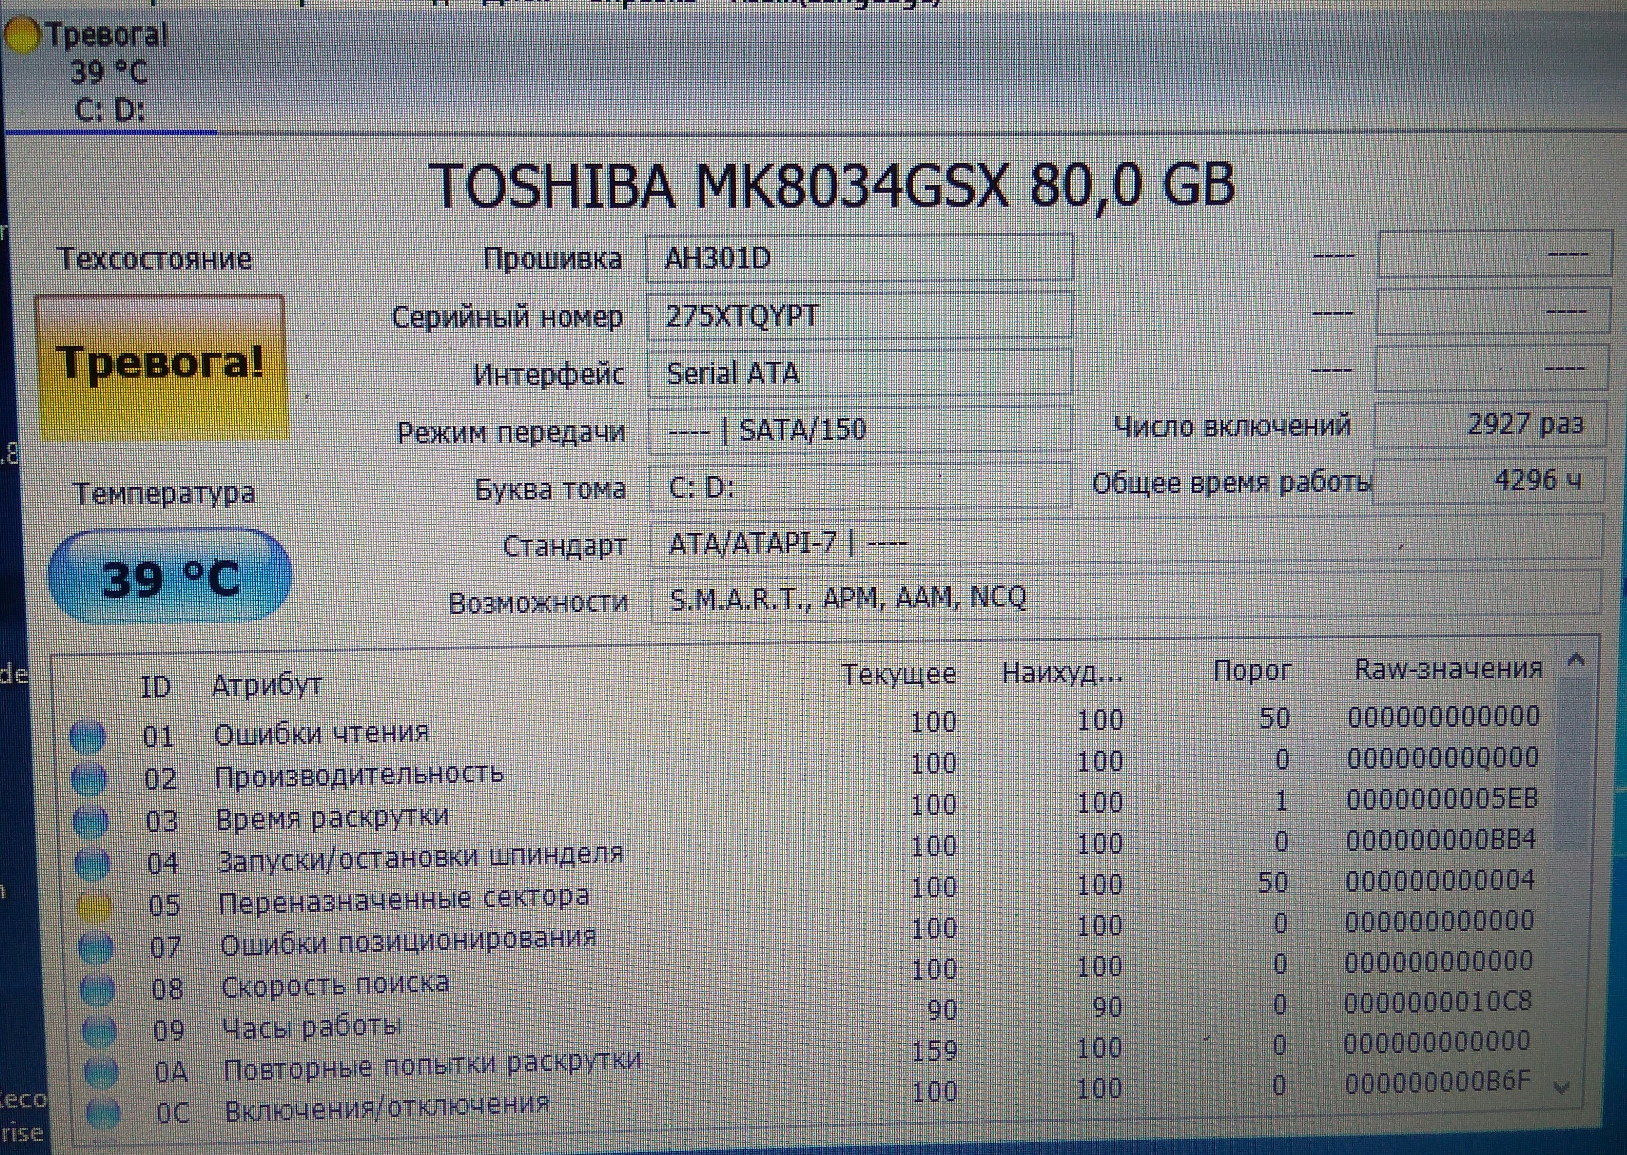The height and width of the screenshot is (1155, 1627).
Task: Click raw value 0000000005EB
Action: [1443, 799]
